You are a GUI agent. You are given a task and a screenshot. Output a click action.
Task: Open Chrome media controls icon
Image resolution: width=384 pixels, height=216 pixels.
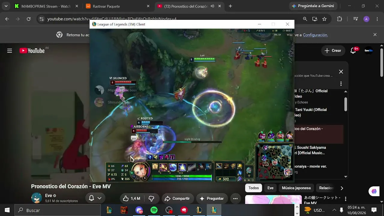tap(355, 19)
